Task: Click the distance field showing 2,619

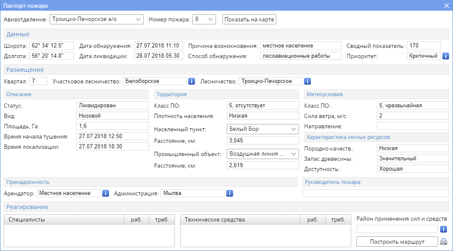Action: point(263,165)
